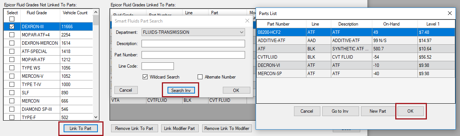The height and width of the screenshot is (136, 460).
Task: Click Remove Link To Modifier button
Action: (x=227, y=128)
